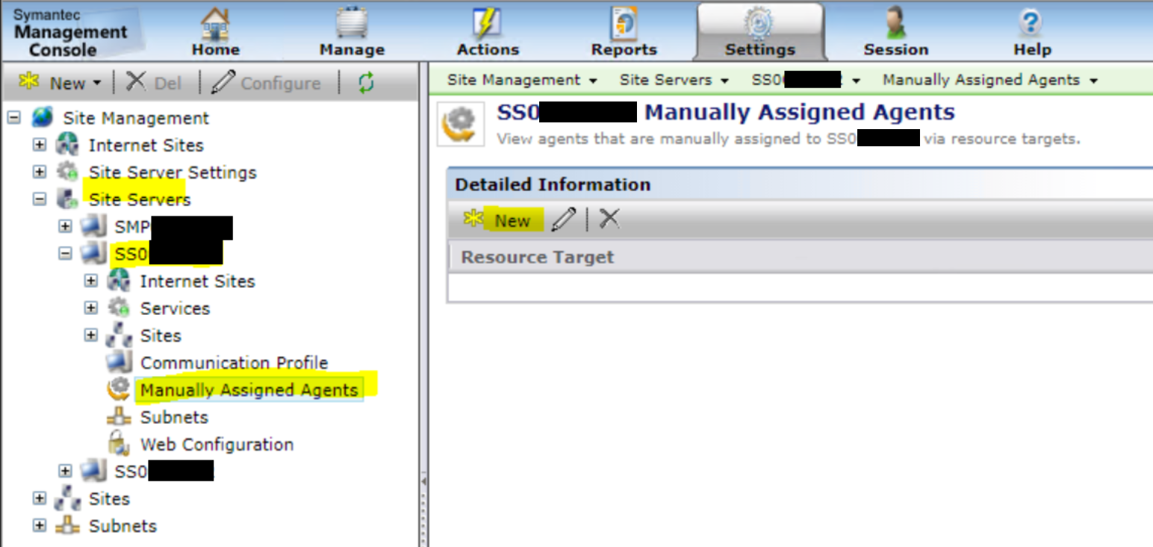Collapse the Site Management root node
Screen dimensions: 1153x547
click(x=14, y=118)
